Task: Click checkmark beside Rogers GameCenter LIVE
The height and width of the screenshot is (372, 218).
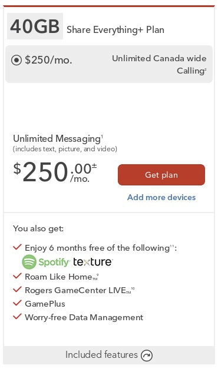Action: click(x=17, y=290)
